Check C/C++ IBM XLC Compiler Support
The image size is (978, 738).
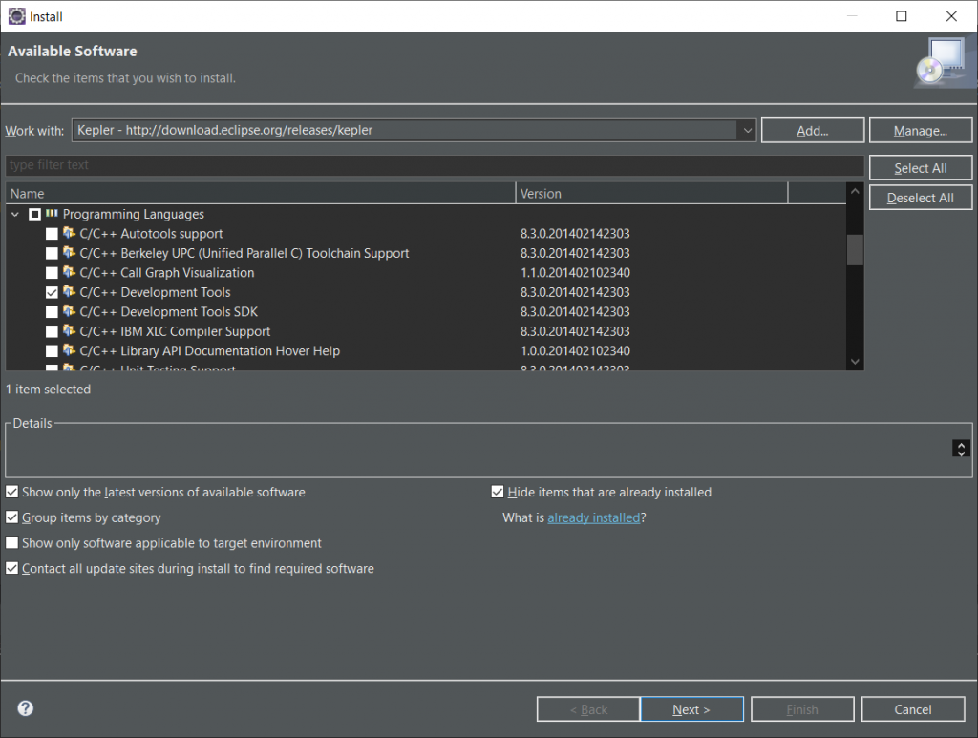[52, 331]
